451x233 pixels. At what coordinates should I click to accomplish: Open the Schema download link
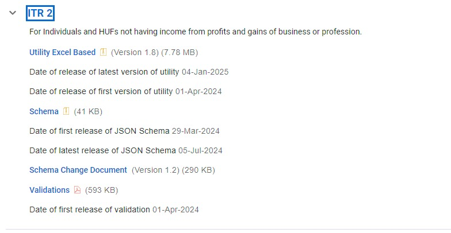click(x=44, y=111)
